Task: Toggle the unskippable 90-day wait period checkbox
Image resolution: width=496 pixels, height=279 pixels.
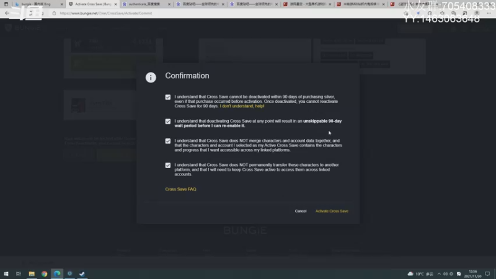Action: [167, 122]
